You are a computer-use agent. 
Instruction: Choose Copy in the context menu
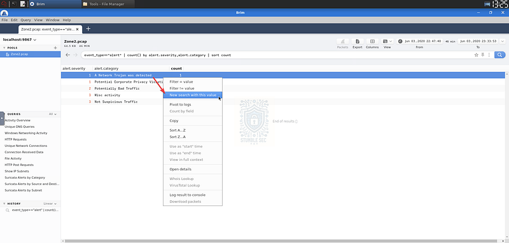[x=193, y=121]
